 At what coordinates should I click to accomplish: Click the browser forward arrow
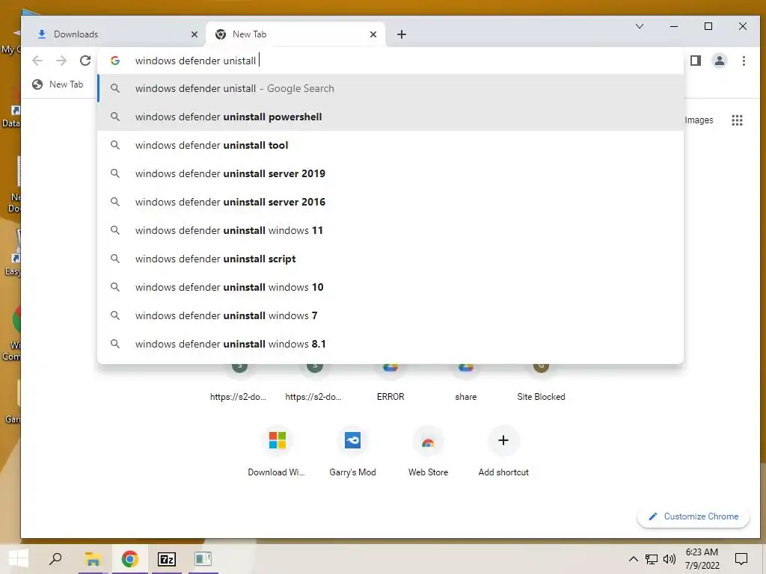(x=61, y=61)
